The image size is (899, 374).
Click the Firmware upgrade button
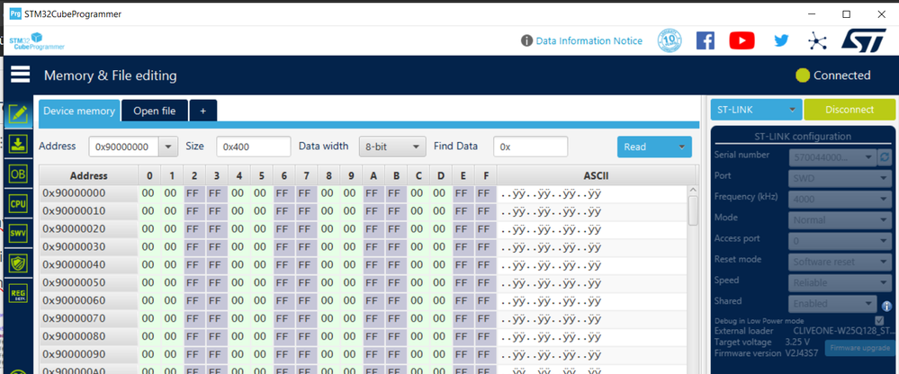860,348
